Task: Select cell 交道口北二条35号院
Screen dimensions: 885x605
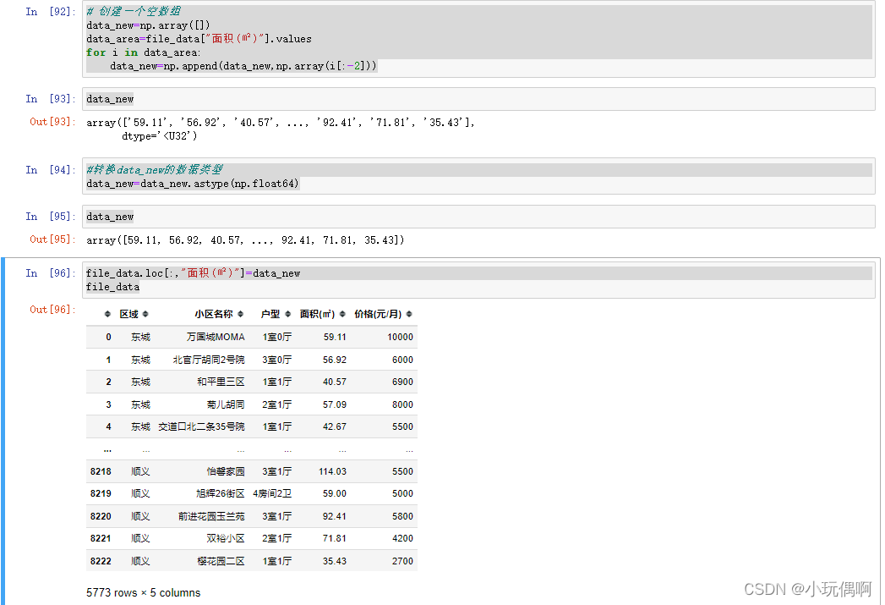Action: 201,426
